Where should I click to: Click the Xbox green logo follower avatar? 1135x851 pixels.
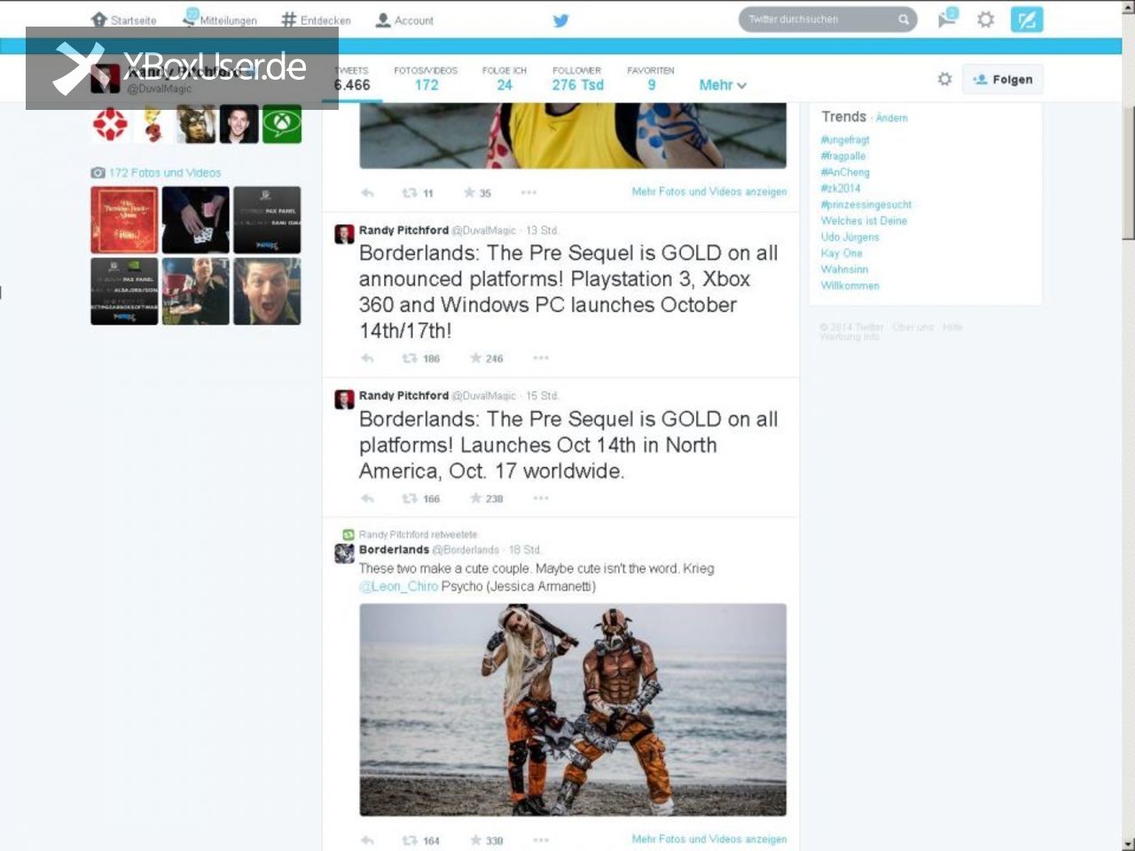point(282,124)
